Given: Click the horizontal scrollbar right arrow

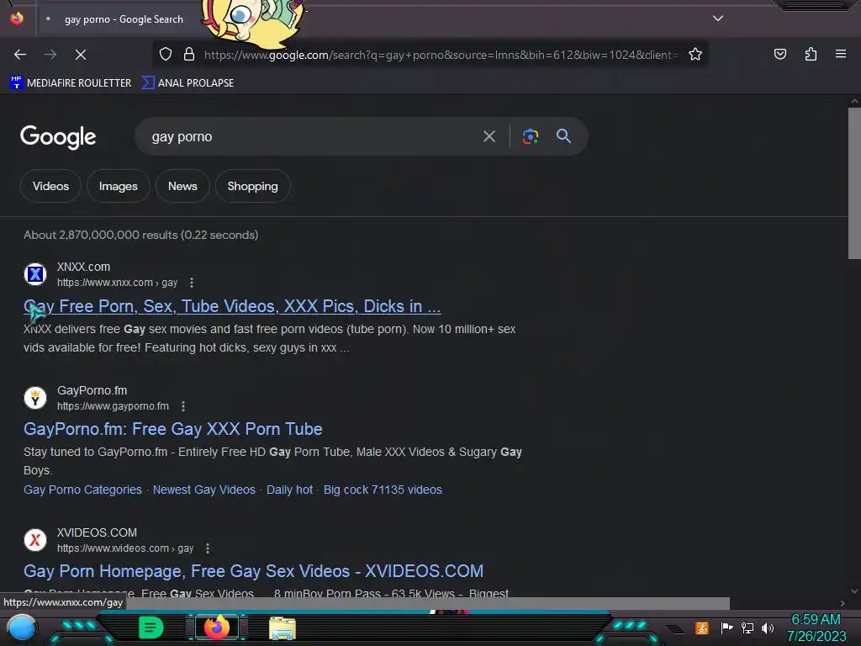Looking at the screenshot, I should point(843,603).
